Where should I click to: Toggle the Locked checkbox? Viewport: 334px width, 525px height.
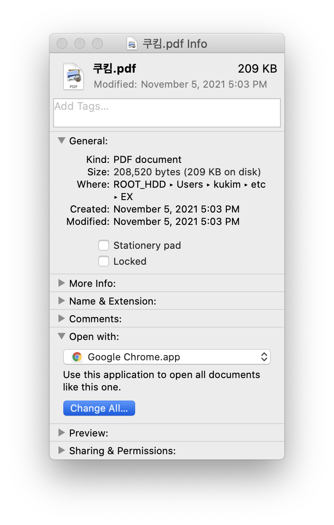pos(104,261)
